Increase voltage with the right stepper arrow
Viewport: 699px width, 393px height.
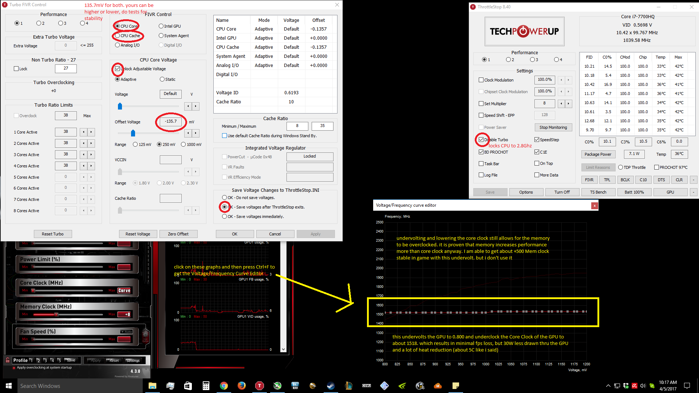tap(196, 106)
